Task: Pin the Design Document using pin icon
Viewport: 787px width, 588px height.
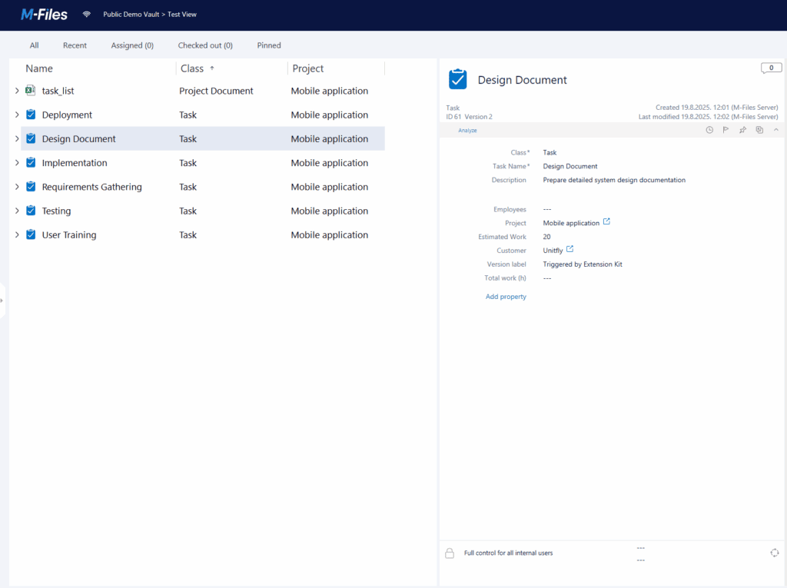Action: [x=742, y=131]
